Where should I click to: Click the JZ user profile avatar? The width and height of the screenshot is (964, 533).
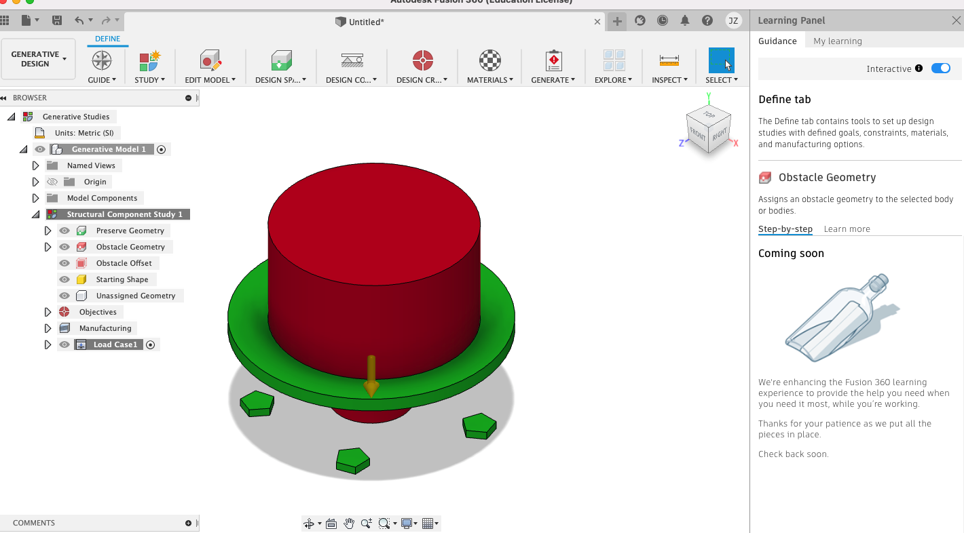click(733, 21)
